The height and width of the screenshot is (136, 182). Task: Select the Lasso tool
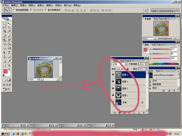pos(4,27)
